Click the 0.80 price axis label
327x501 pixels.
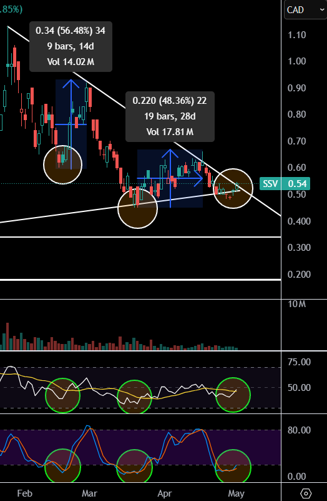click(296, 114)
